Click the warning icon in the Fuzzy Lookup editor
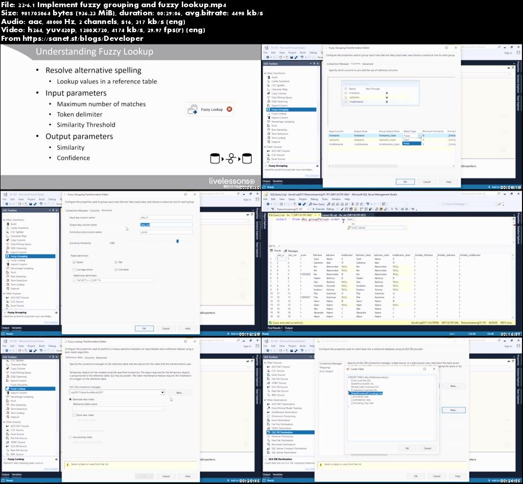 tap(67, 464)
